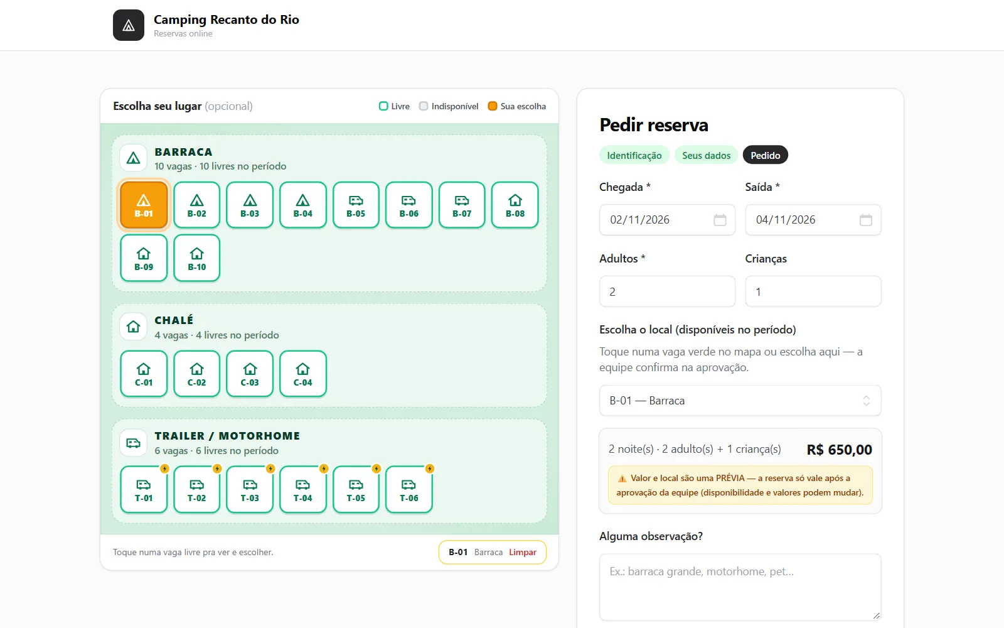Open the local selection dropdown B-01 — Barraca
The height and width of the screenshot is (628, 1004).
point(740,401)
